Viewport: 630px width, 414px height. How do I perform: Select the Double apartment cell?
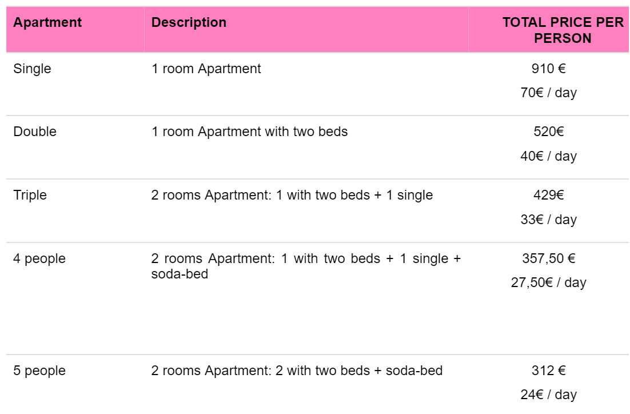(x=35, y=132)
